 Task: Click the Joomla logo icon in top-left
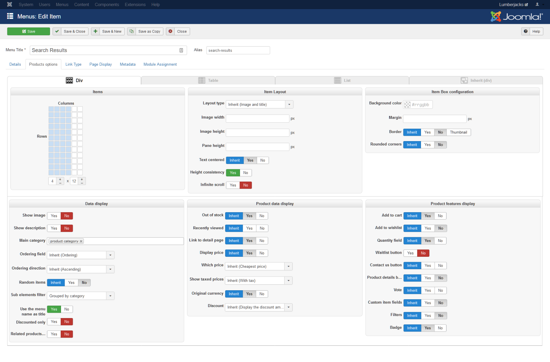(x=9, y=4)
